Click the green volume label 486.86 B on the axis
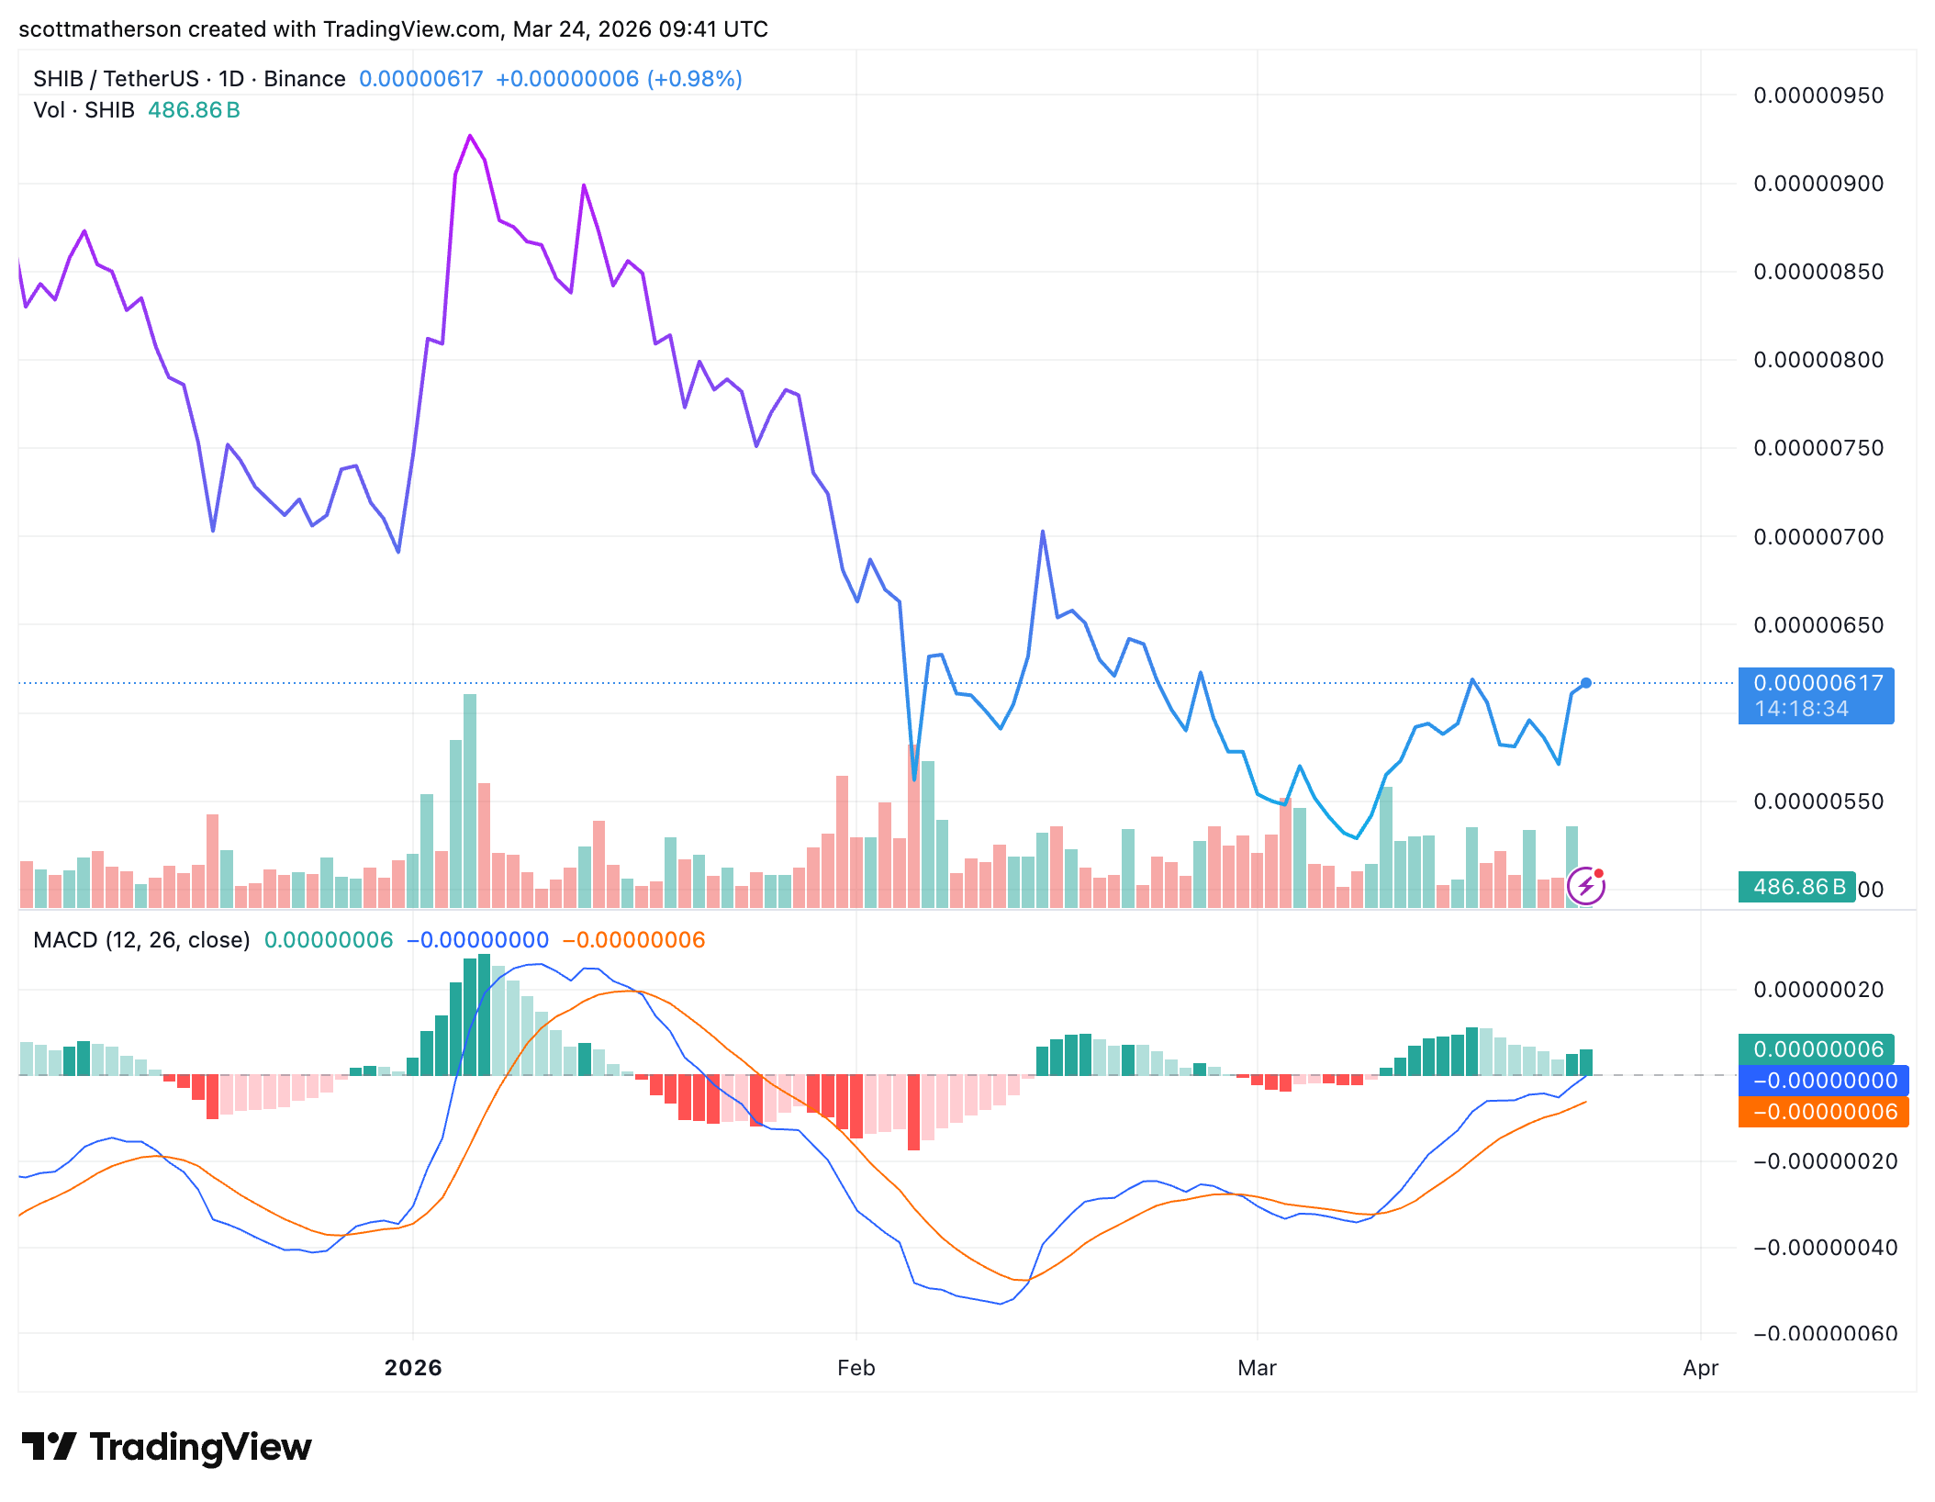Viewport: 1935px width, 1502px height. pyautogui.click(x=1797, y=887)
